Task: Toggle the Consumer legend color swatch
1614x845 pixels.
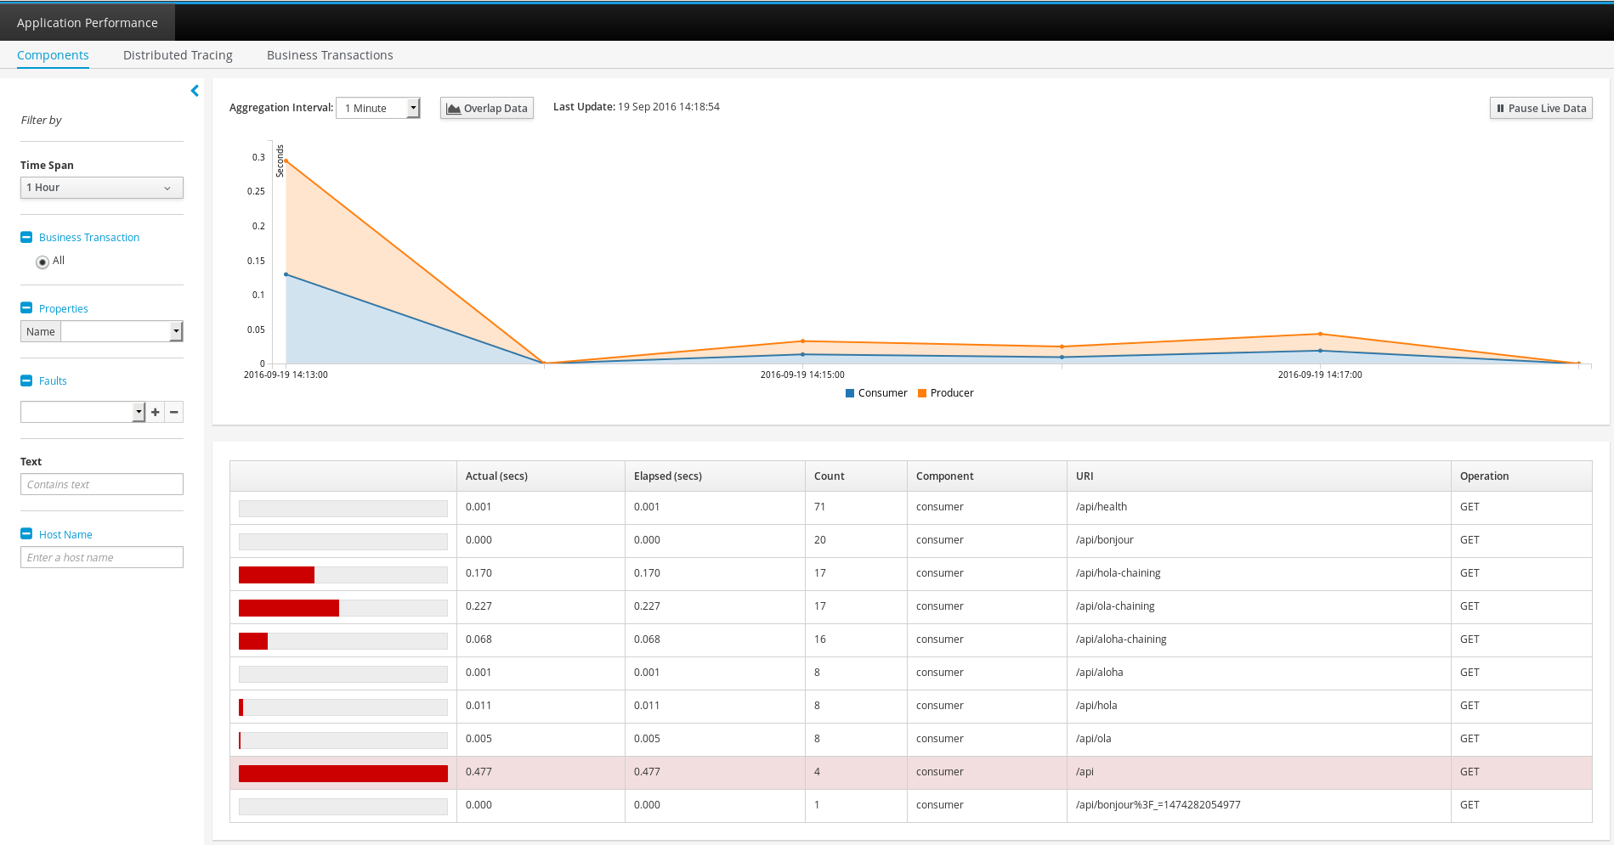Action: click(850, 393)
